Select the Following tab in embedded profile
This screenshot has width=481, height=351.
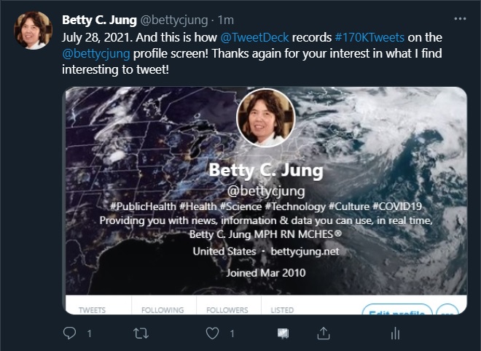(x=162, y=310)
